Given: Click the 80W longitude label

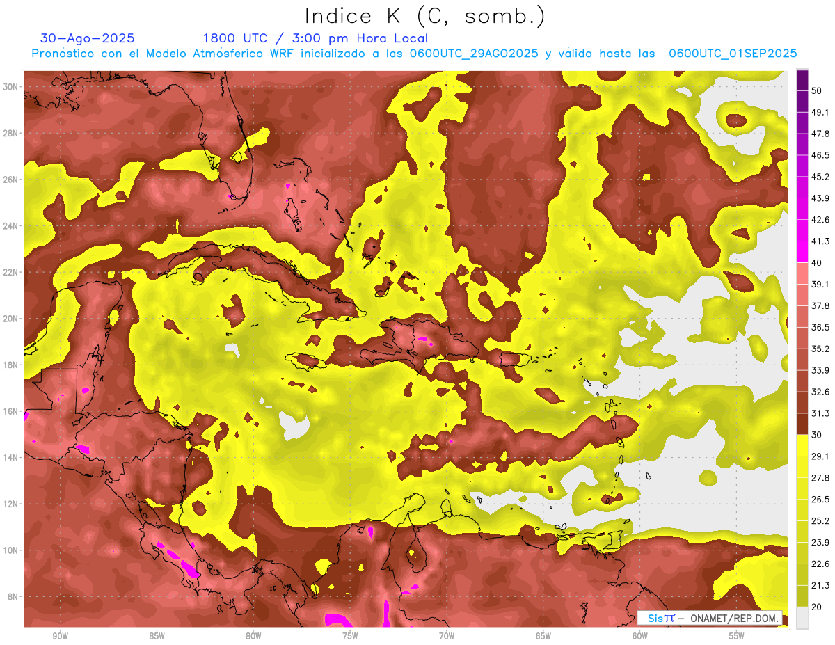Looking at the screenshot, I should 253,636.
